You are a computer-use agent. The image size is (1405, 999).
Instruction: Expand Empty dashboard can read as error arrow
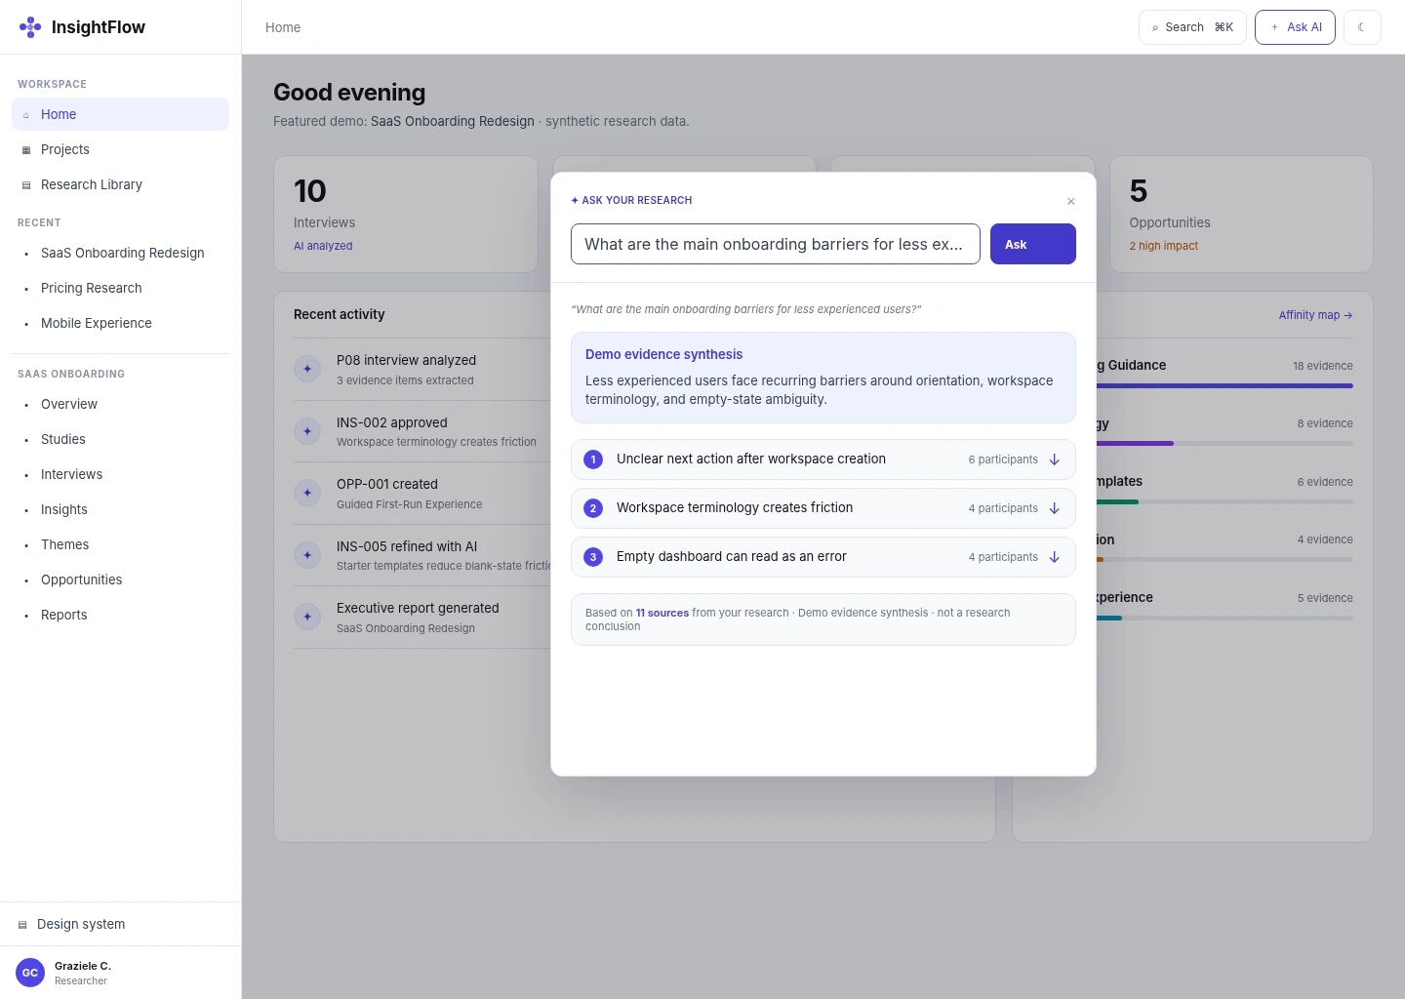(1055, 557)
